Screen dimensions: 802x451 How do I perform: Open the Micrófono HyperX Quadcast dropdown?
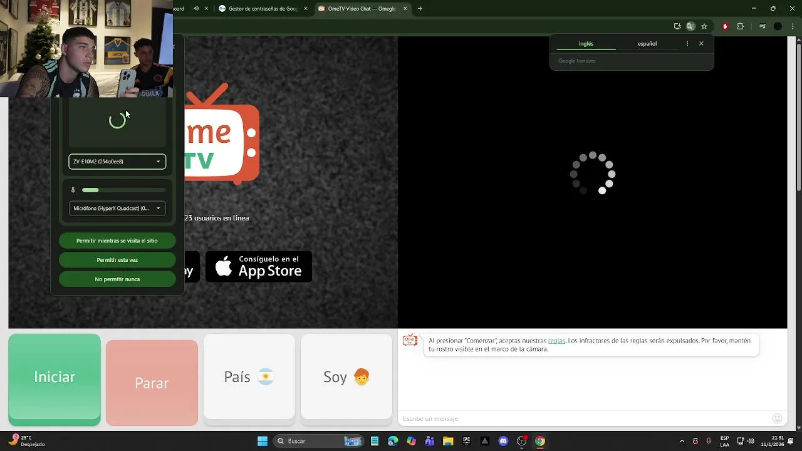click(x=117, y=208)
